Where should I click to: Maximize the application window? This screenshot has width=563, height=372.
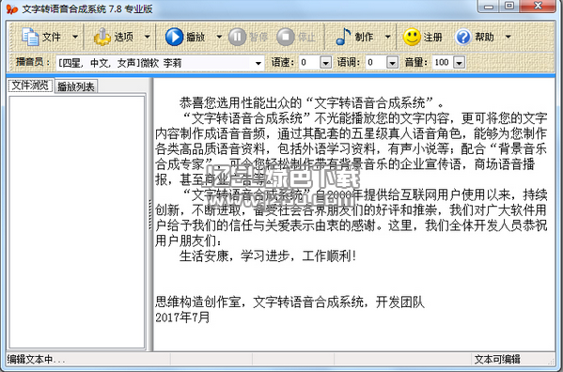509,7
